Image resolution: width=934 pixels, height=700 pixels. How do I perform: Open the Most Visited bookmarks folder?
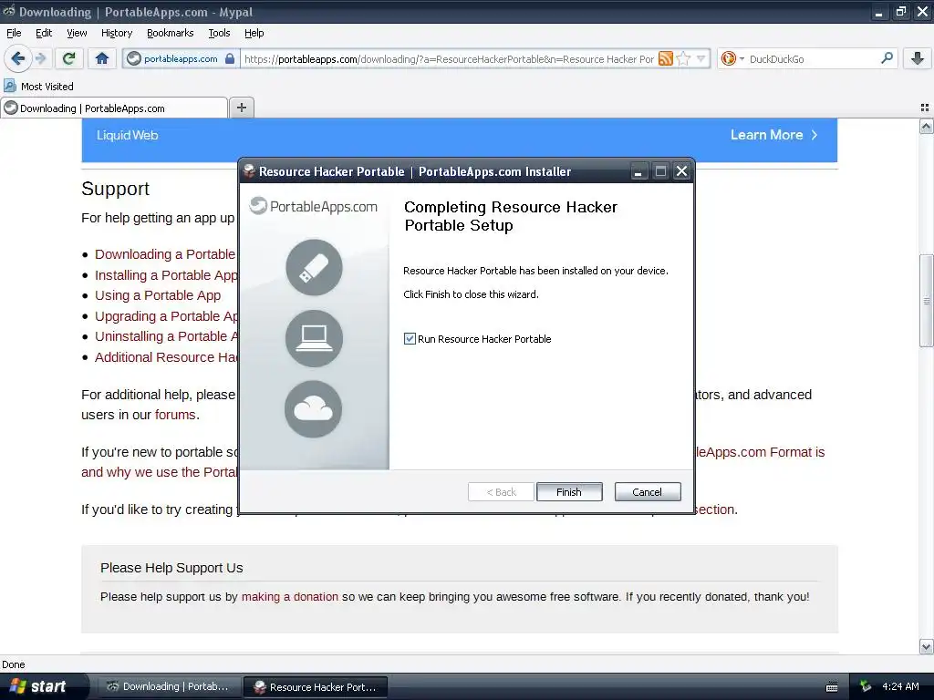point(38,87)
